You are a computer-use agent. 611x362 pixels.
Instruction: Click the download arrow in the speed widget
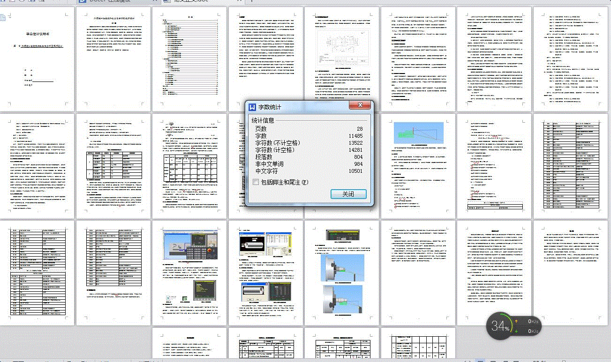click(516, 331)
